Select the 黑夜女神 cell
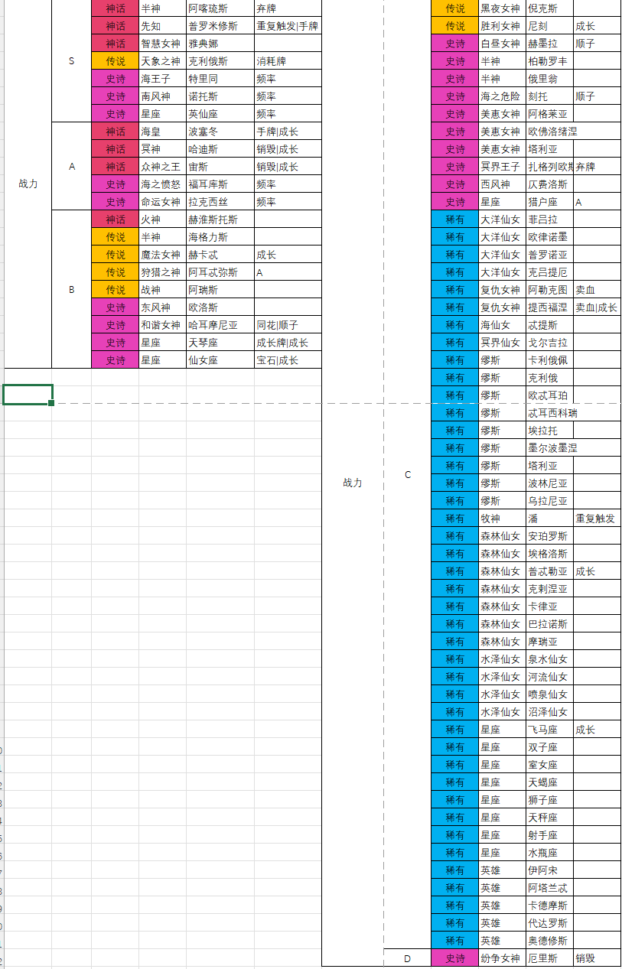This screenshot has width=622, height=969. (502, 8)
